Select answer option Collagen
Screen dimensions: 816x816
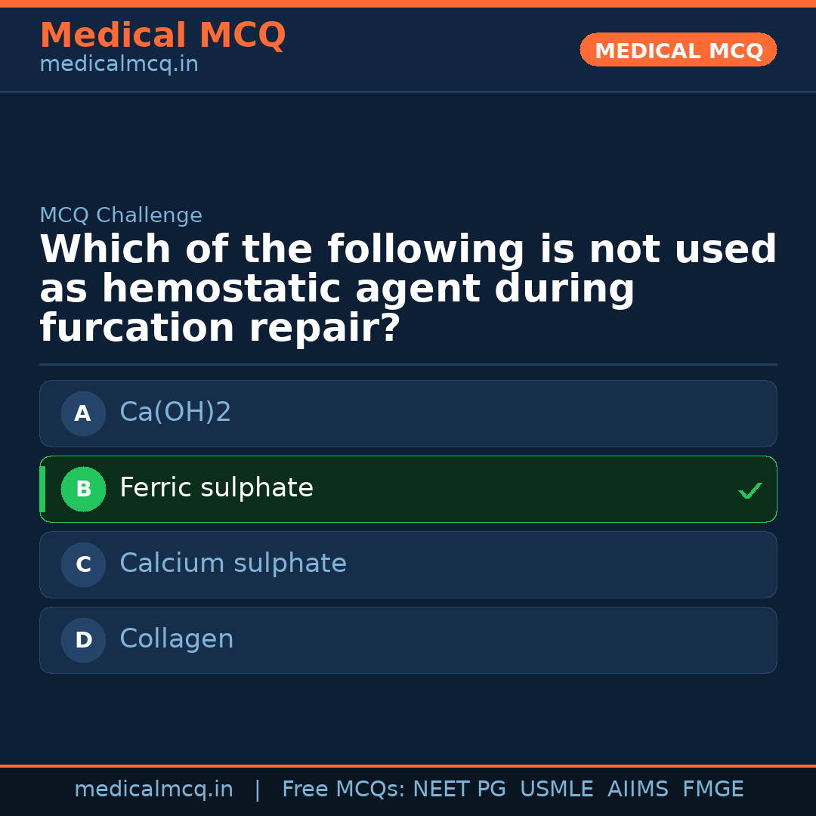408,640
